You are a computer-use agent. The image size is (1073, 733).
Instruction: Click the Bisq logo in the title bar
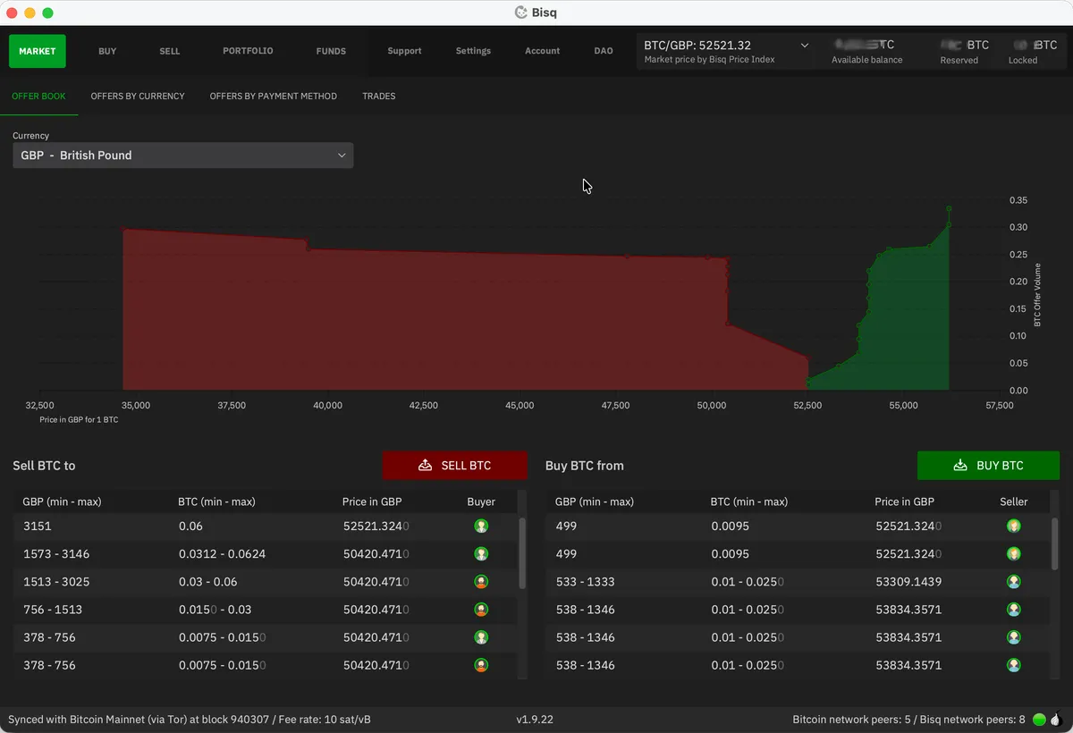coord(520,13)
